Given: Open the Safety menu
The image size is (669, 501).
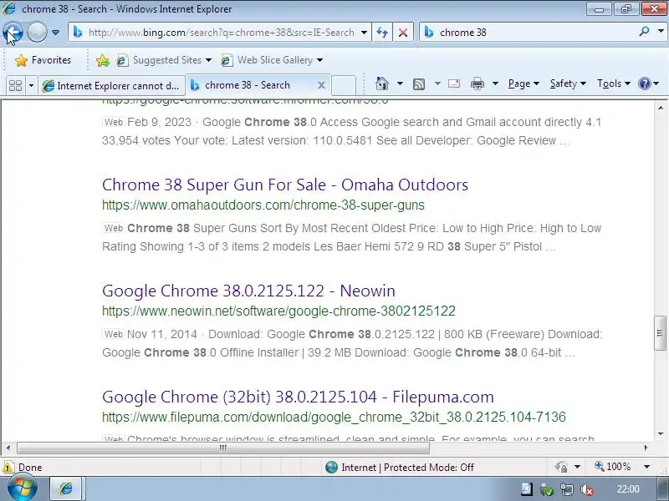Looking at the screenshot, I should point(568,83).
